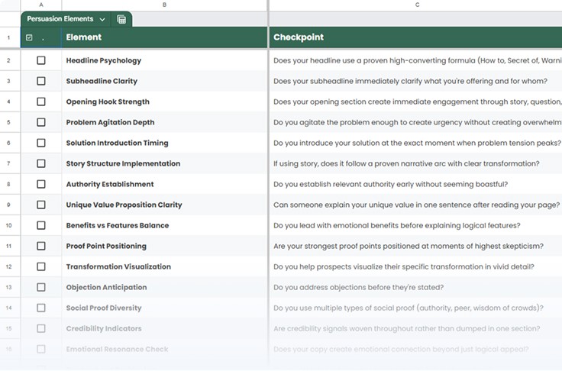Select the Persuasion Elements table tab
The height and width of the screenshot is (371, 562).
(60, 19)
